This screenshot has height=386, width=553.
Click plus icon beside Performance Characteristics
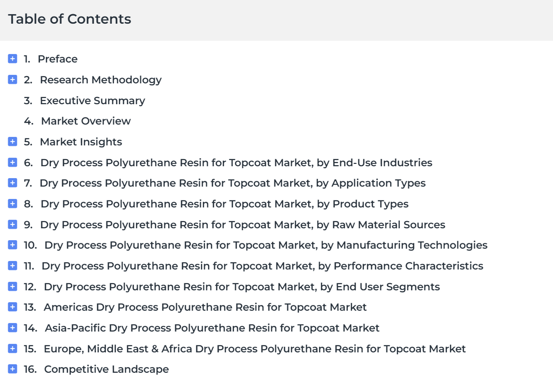12,266
